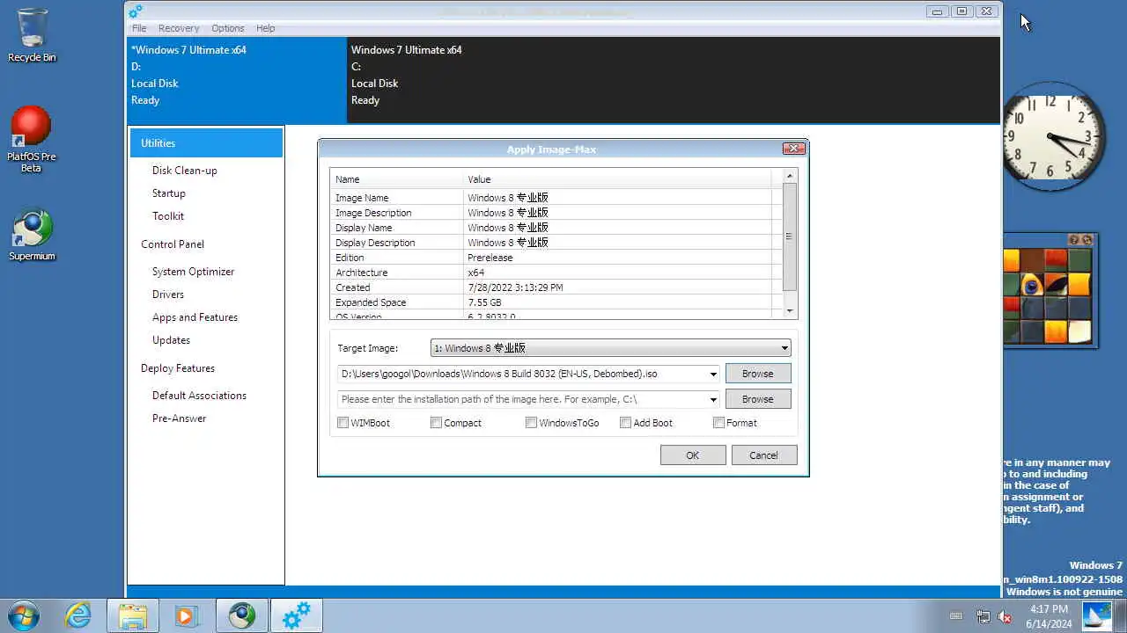
Task: Click the gear logo in the title bar
Action: [x=135, y=11]
